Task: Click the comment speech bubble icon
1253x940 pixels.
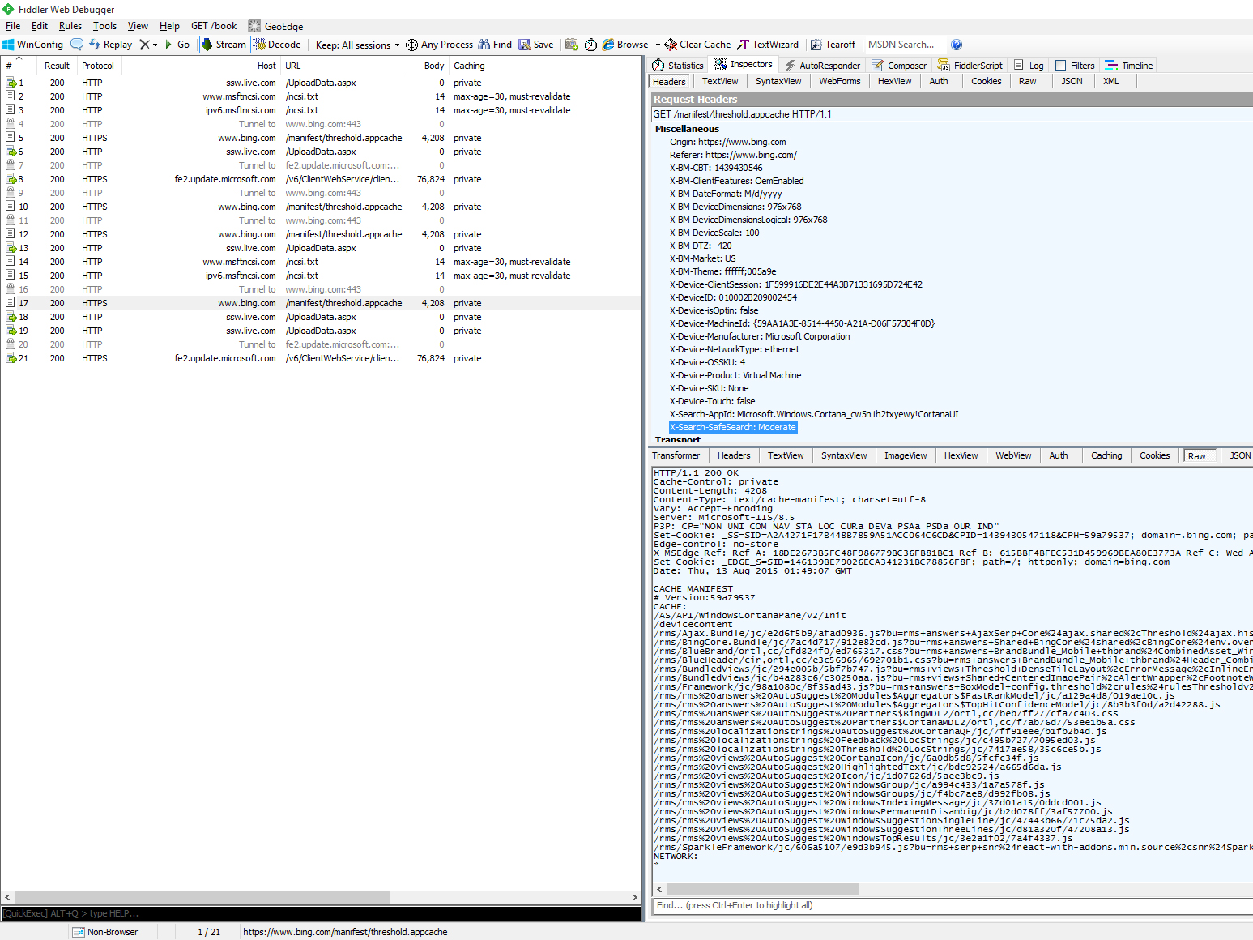Action: pos(77,45)
